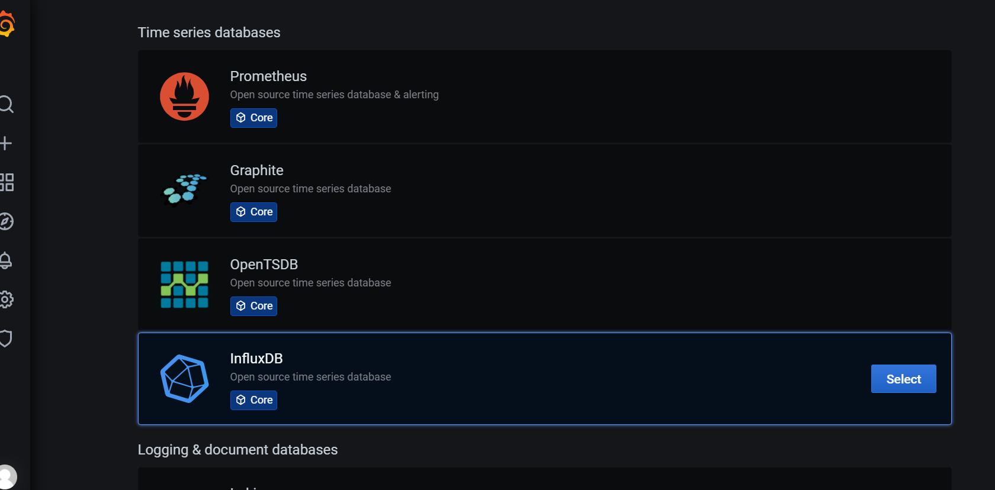The image size is (995, 490).
Task: Click the OpenTSDB grid logo
Action: (x=184, y=285)
